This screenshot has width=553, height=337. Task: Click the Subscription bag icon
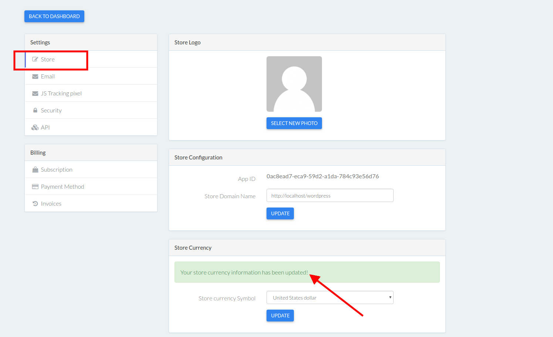tap(35, 169)
